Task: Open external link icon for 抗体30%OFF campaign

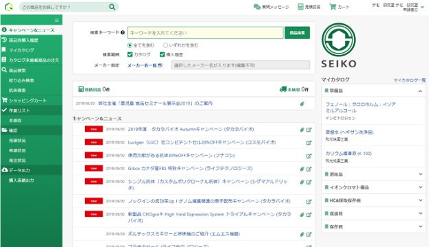Action: [x=309, y=156]
